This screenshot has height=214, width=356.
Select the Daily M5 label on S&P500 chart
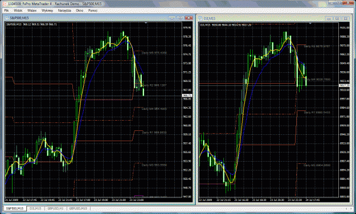154,53
